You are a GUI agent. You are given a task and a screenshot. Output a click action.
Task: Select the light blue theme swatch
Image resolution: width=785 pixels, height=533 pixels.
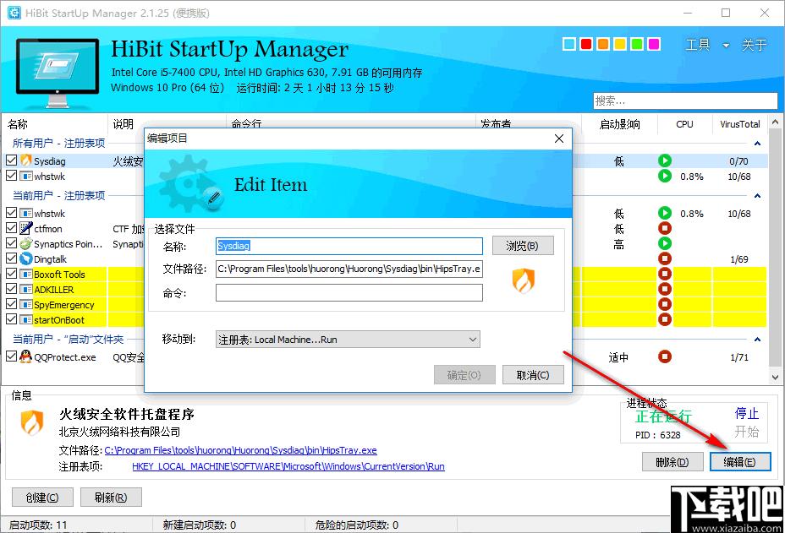(x=569, y=44)
